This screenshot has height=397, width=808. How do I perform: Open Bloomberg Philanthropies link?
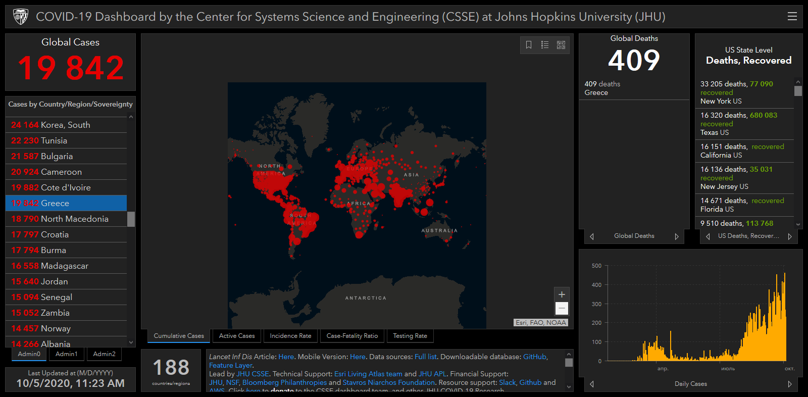284,382
